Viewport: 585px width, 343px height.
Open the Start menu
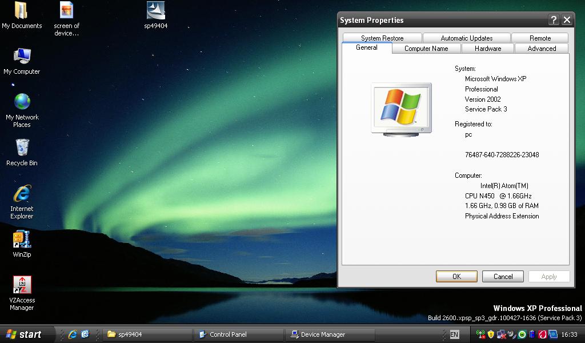coord(27,334)
